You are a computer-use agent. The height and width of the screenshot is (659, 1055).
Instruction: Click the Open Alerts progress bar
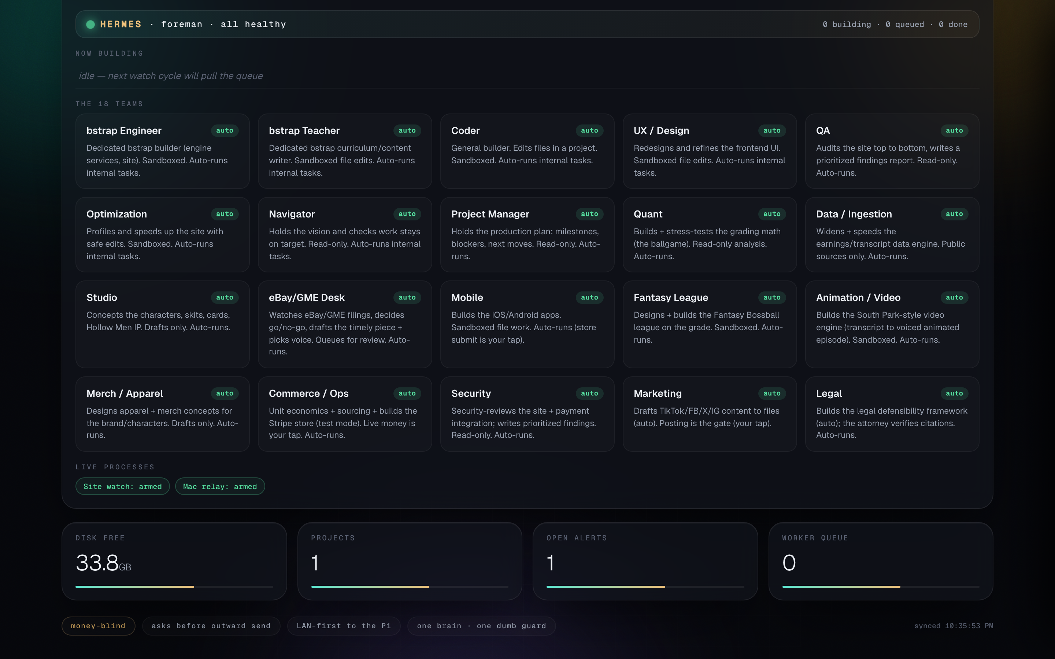pyautogui.click(x=645, y=587)
